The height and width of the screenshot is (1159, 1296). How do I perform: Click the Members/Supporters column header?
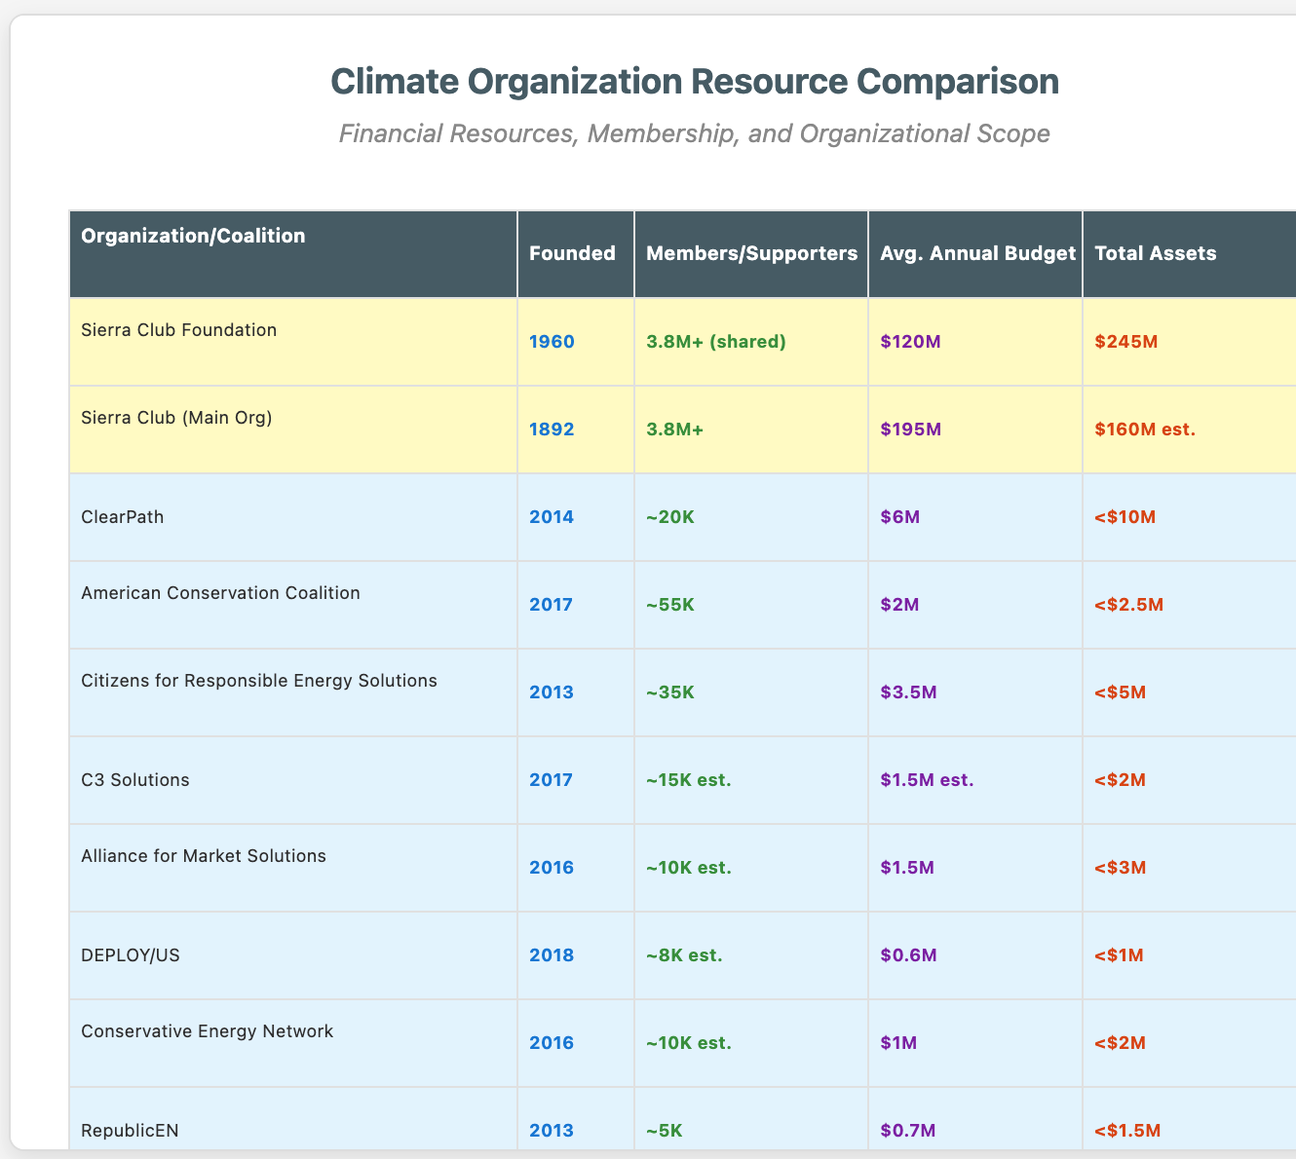pyautogui.click(x=751, y=253)
